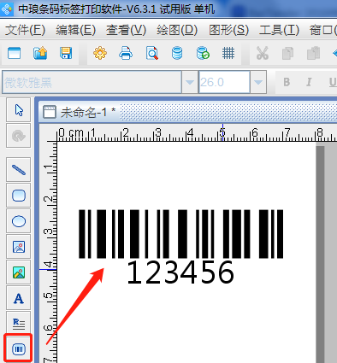Image resolution: width=337 pixels, height=363 pixels.
Task: Switch to the 未命名-1 document tab
Action: point(80,112)
